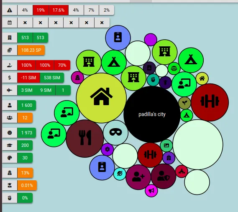Click the dollar sign icon beside -11 SIM
Viewport: 238px width, 212px height.
click(10, 78)
